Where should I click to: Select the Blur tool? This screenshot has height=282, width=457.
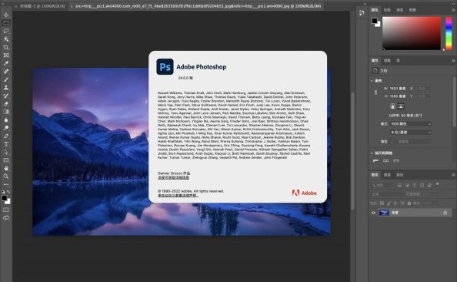point(6,119)
